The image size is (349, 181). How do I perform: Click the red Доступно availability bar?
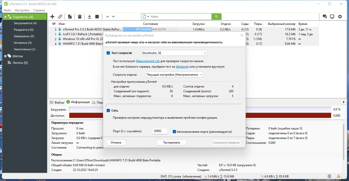[200, 116]
